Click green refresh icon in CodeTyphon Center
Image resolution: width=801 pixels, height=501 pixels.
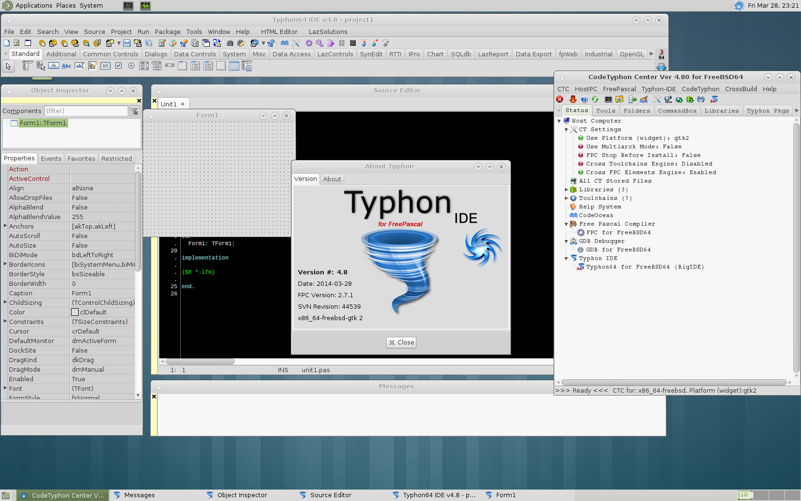click(x=595, y=99)
